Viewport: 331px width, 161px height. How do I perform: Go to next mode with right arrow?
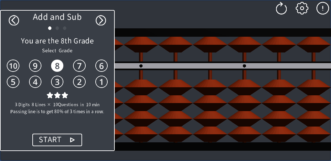pos(101,20)
